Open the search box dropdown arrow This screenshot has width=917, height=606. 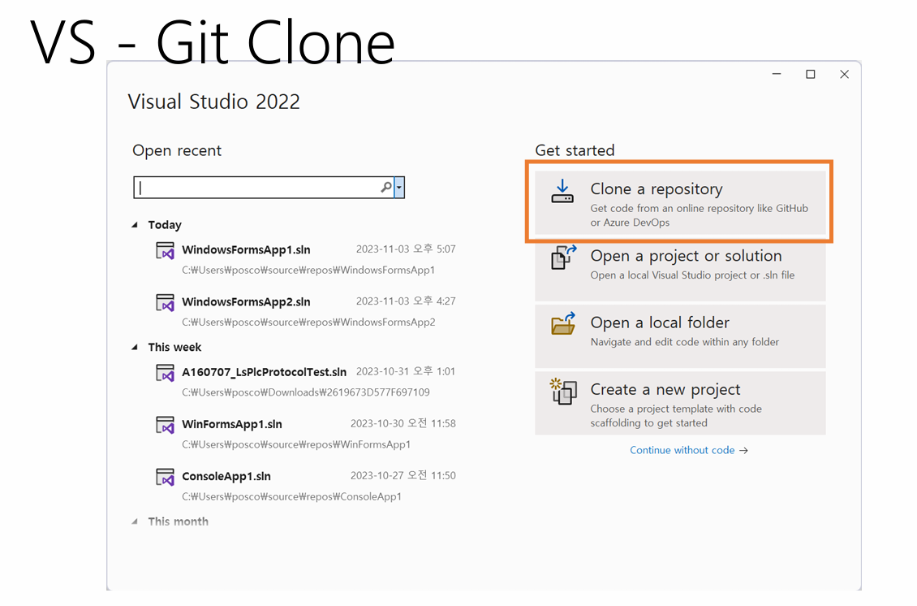pyautogui.click(x=398, y=188)
